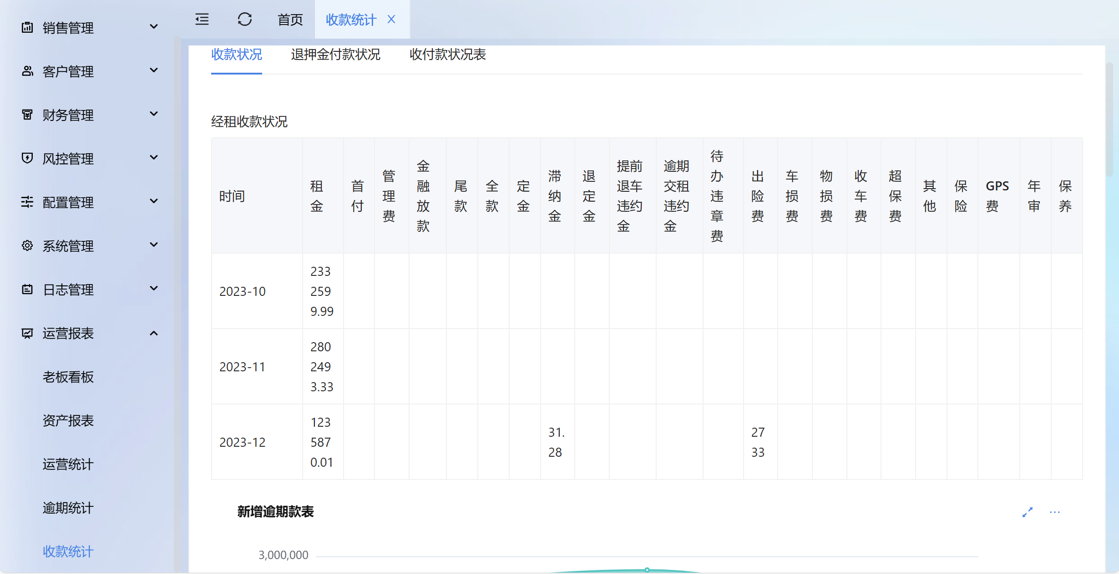Open 老板看板 in the sidebar
Viewport: 1119px width, 574px height.
68,377
